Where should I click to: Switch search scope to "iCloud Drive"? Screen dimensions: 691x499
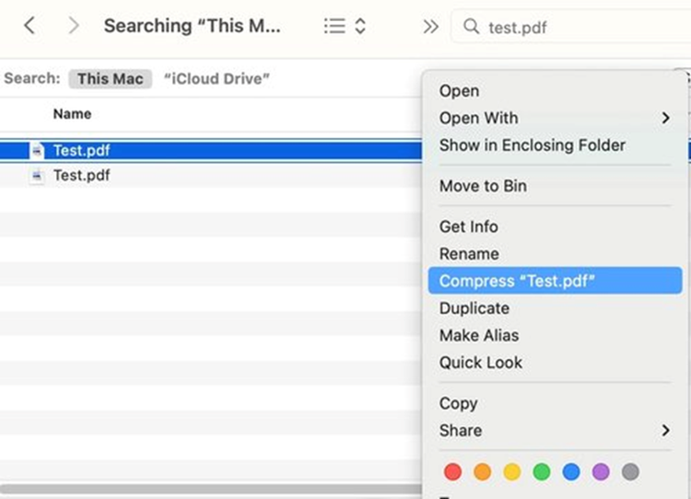(217, 78)
